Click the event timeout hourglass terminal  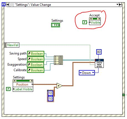click(x=4, y=4)
